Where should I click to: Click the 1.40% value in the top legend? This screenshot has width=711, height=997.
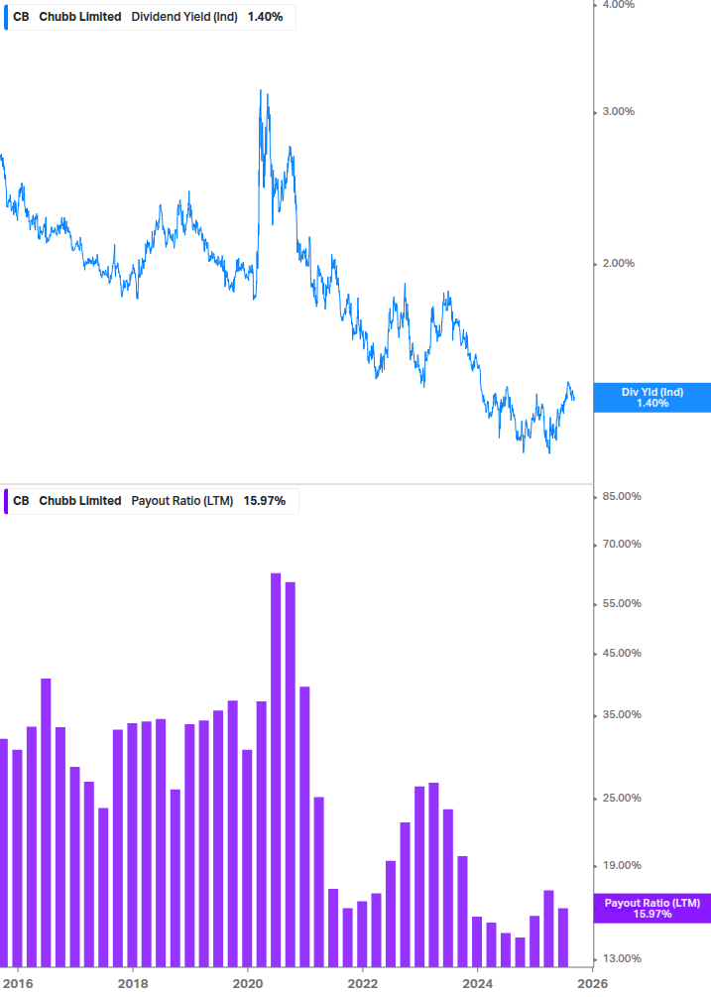click(x=266, y=17)
